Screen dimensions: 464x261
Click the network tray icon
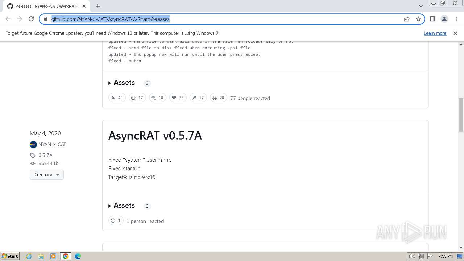click(421, 256)
